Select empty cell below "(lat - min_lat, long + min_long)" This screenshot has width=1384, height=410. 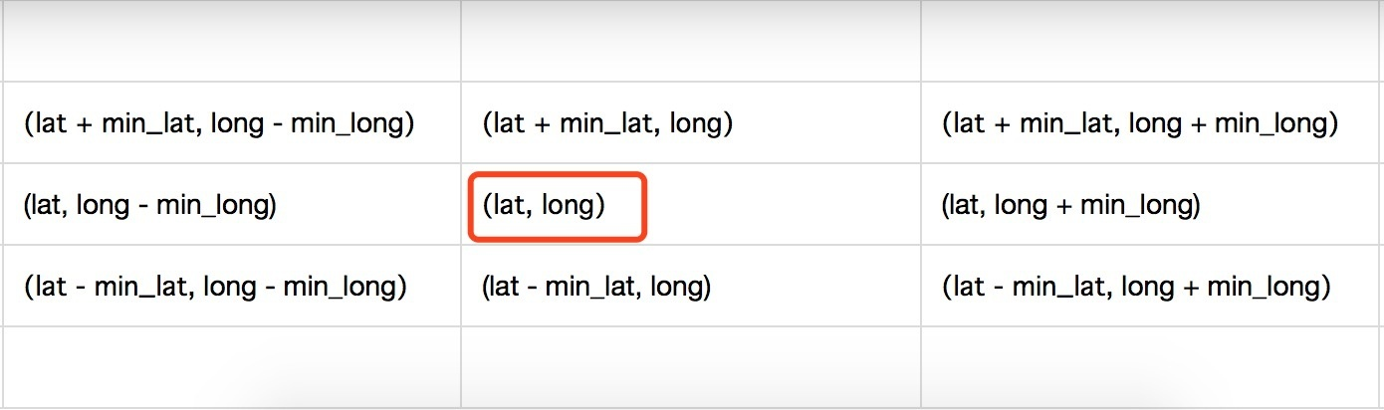pyautogui.click(x=1152, y=366)
